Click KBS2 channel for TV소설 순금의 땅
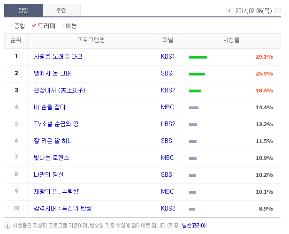The width and height of the screenshot is (289, 234). pyautogui.click(x=168, y=124)
